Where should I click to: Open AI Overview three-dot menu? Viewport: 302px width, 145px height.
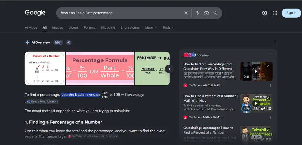[x=275, y=42]
